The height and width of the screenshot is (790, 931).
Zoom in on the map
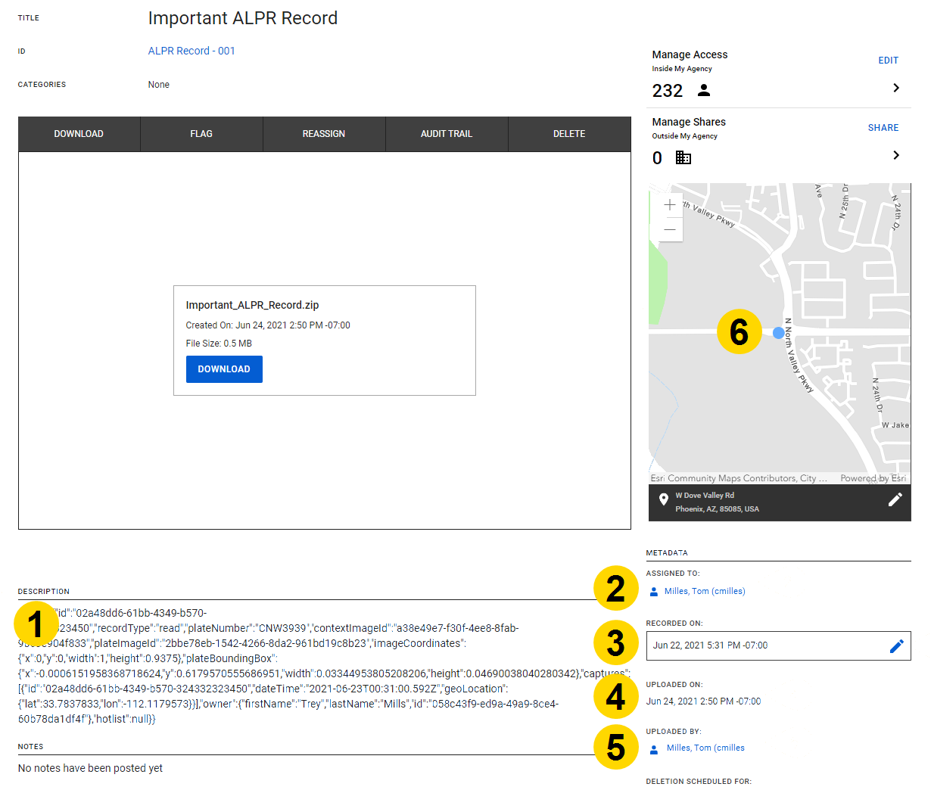point(669,204)
